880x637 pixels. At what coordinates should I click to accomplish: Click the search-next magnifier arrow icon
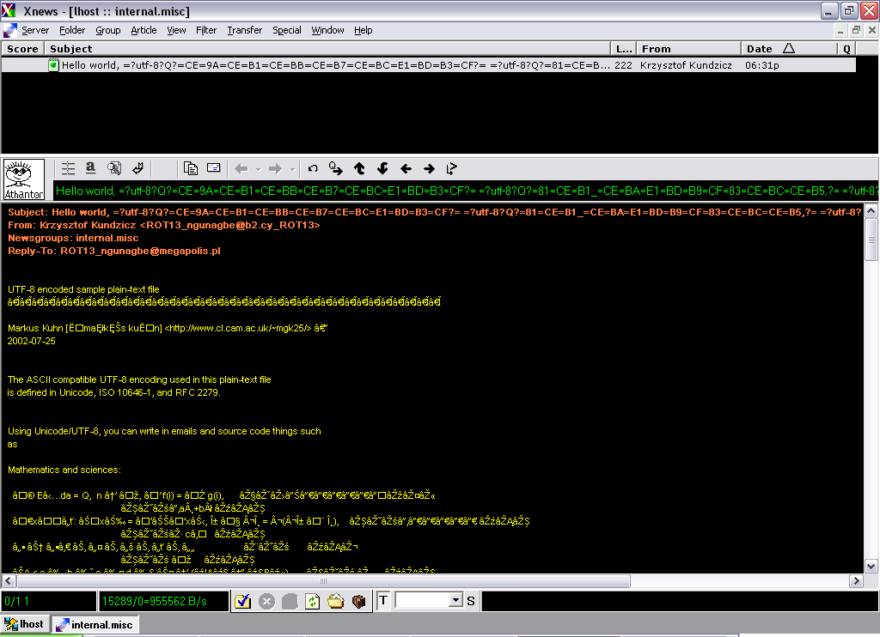point(336,169)
